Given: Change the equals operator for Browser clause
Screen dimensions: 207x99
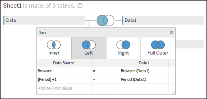Looking at the screenshot, I should 106,71.
